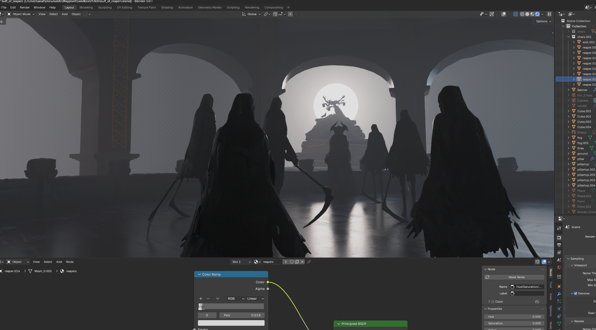
Task: Open the File menu
Action: coord(4,7)
